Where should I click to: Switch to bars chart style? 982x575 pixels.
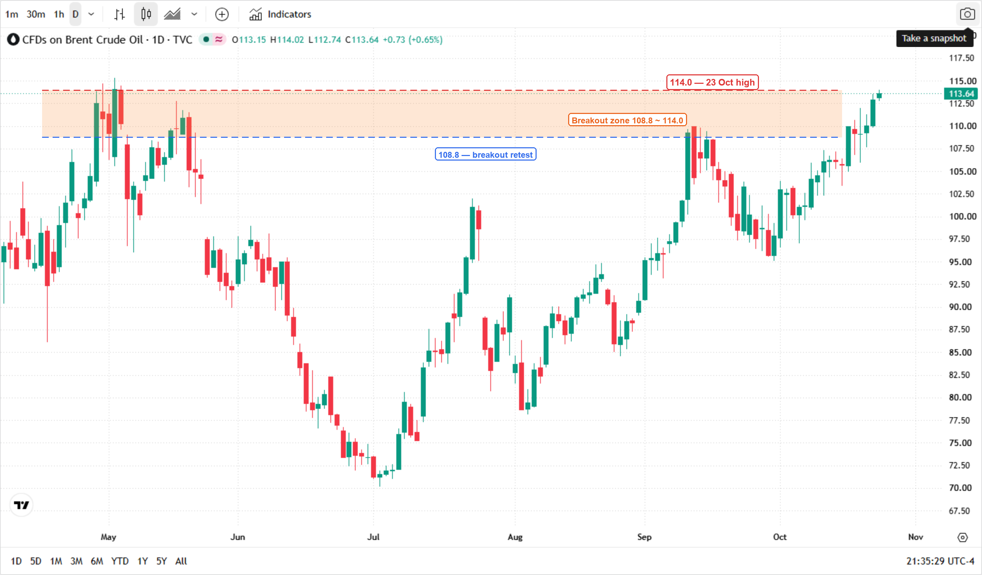[120, 14]
